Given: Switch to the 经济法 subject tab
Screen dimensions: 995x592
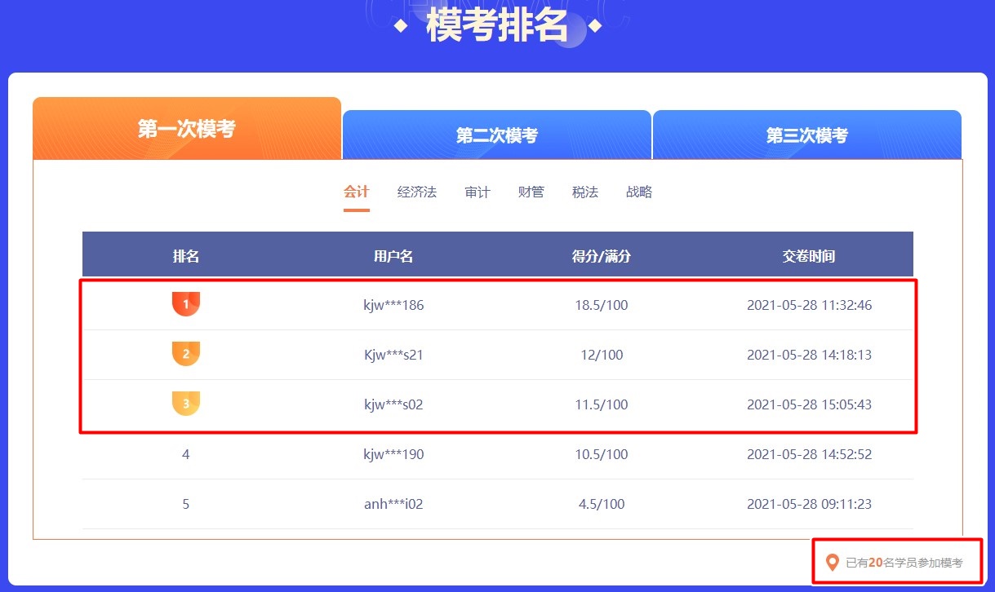Looking at the screenshot, I should click(416, 191).
